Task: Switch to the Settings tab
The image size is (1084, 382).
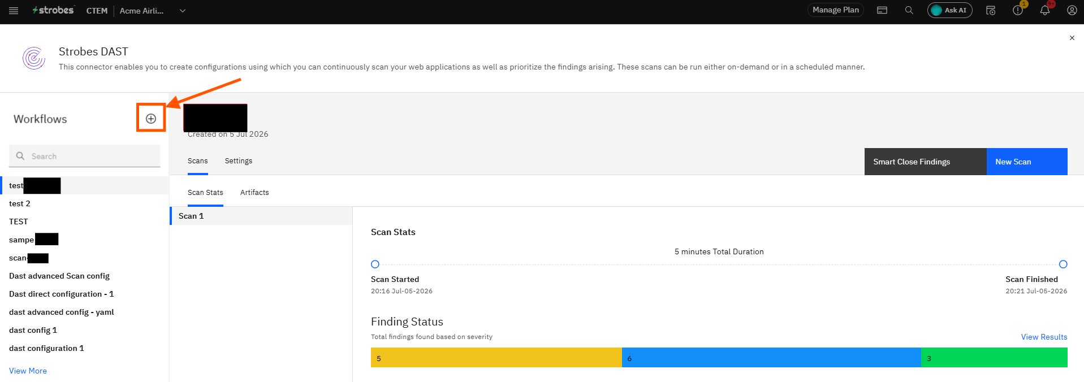Action: pyautogui.click(x=239, y=161)
